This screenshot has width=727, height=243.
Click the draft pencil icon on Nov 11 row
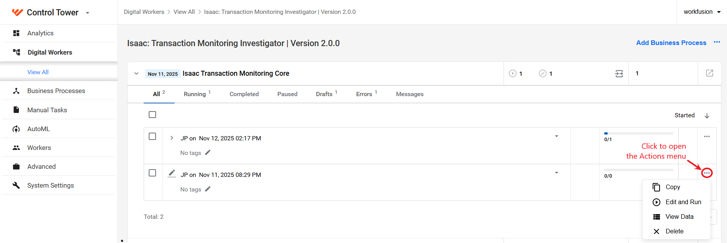tap(172, 173)
